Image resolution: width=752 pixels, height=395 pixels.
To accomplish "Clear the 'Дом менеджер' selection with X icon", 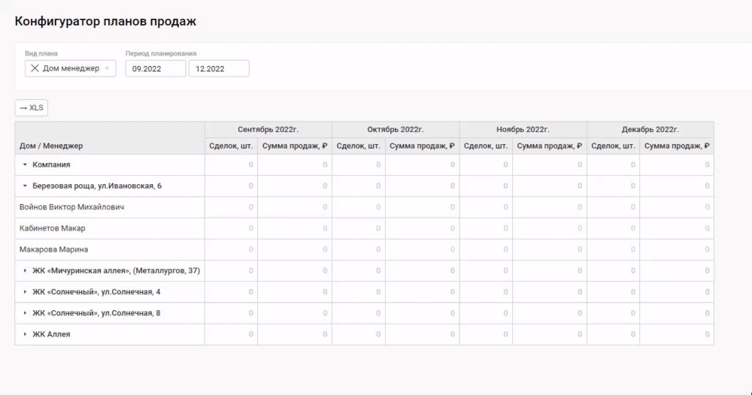I will point(35,68).
